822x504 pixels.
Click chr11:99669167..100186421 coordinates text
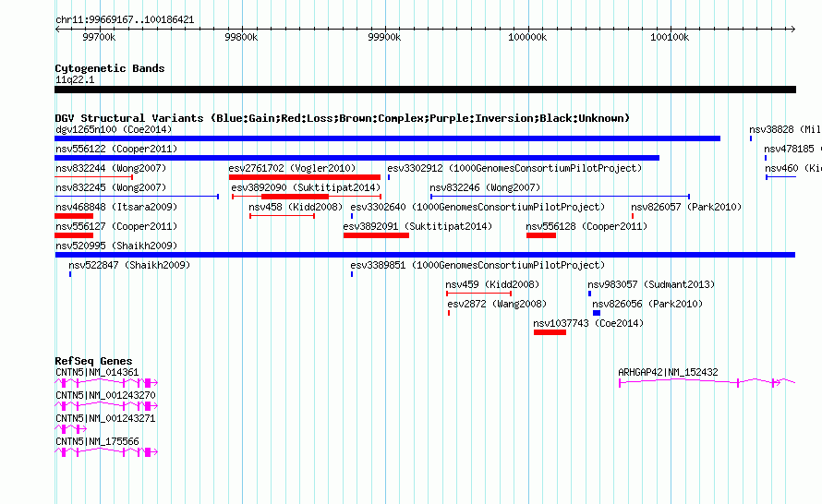[125, 20]
